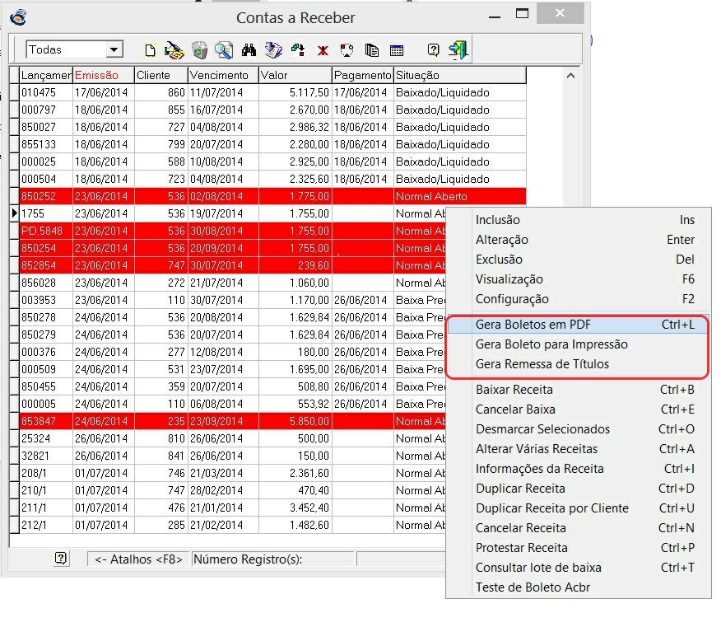Click the stacked documents duplicate icon
The image size is (721, 641).
[371, 49]
